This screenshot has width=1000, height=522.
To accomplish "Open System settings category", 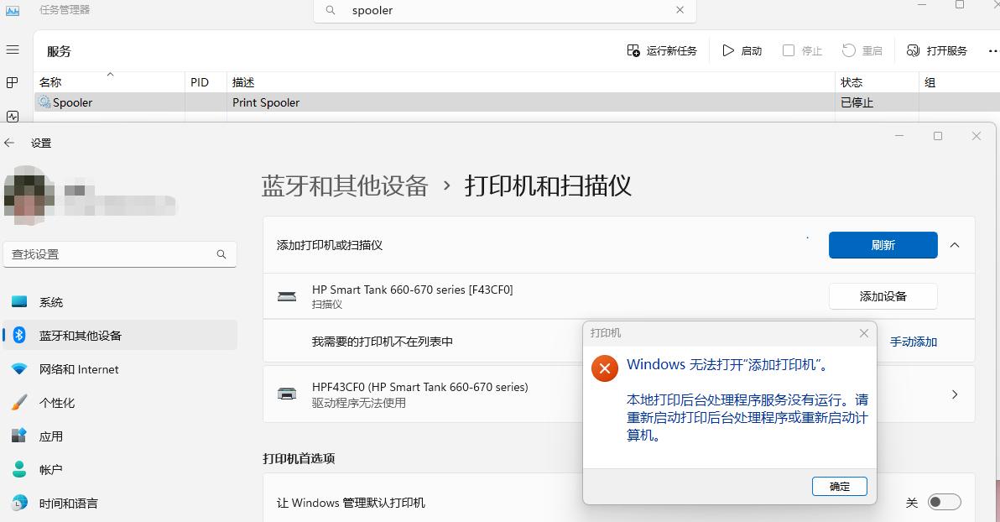I will coord(120,302).
